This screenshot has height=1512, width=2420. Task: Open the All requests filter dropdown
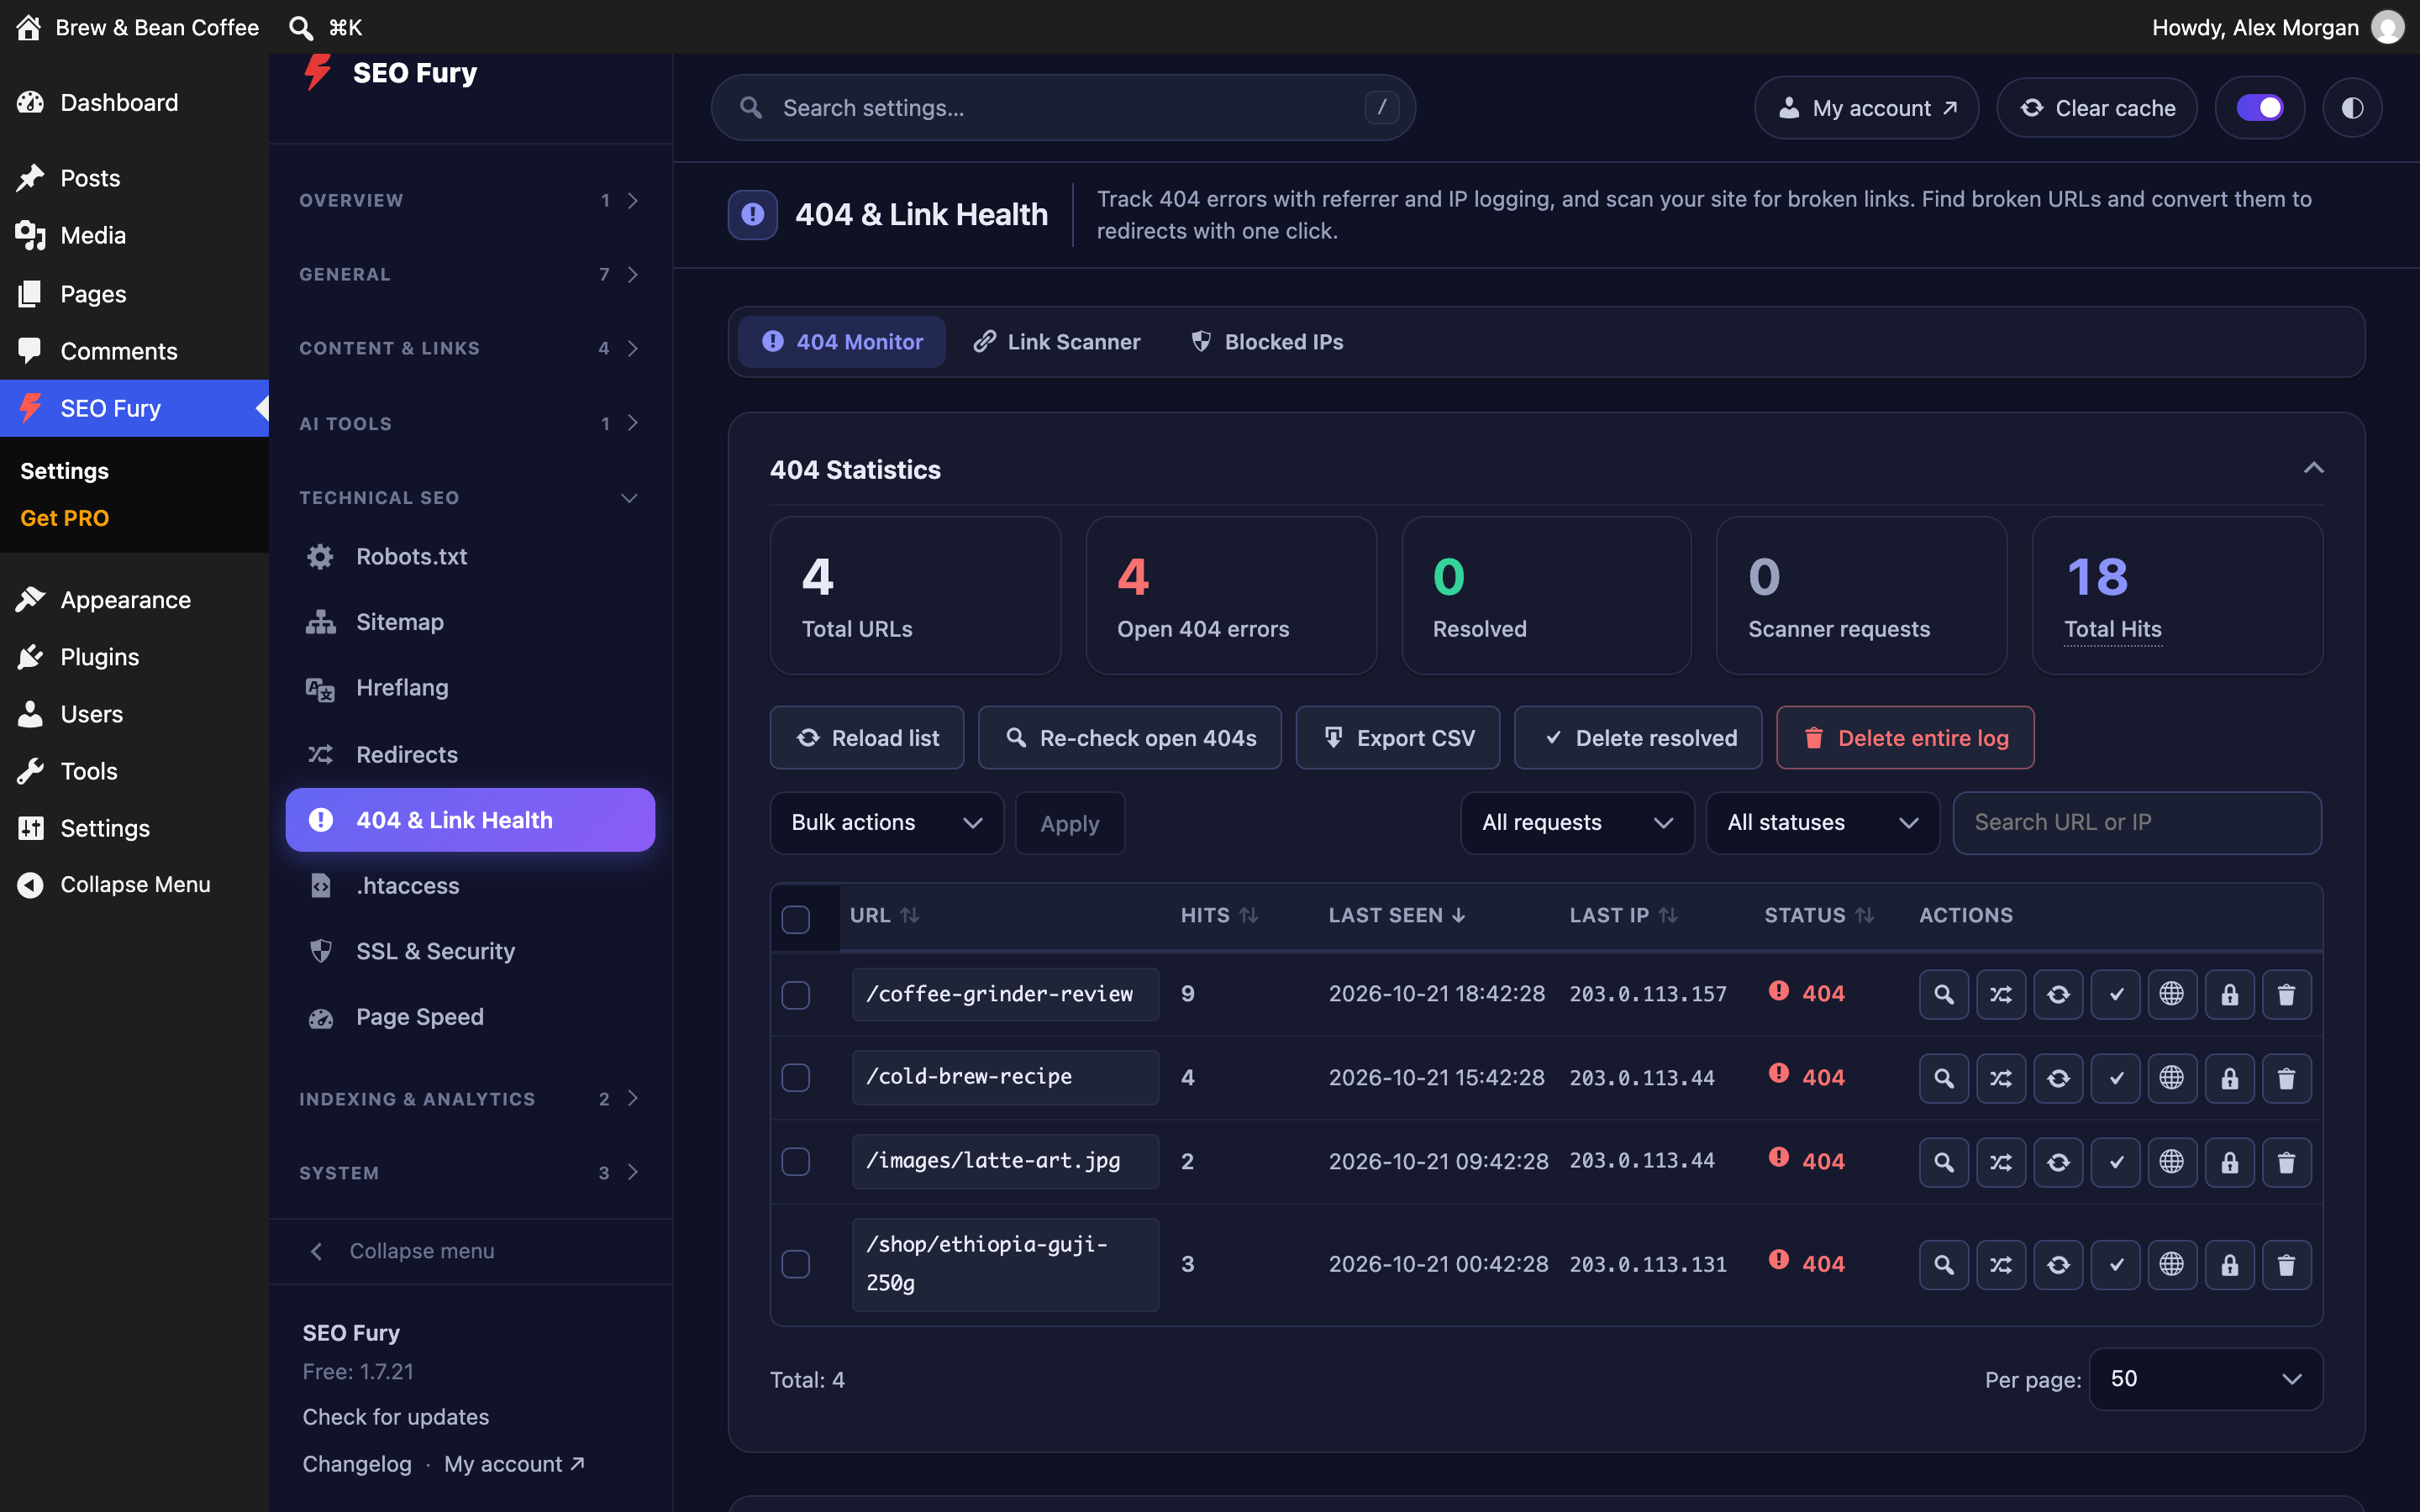point(1577,823)
